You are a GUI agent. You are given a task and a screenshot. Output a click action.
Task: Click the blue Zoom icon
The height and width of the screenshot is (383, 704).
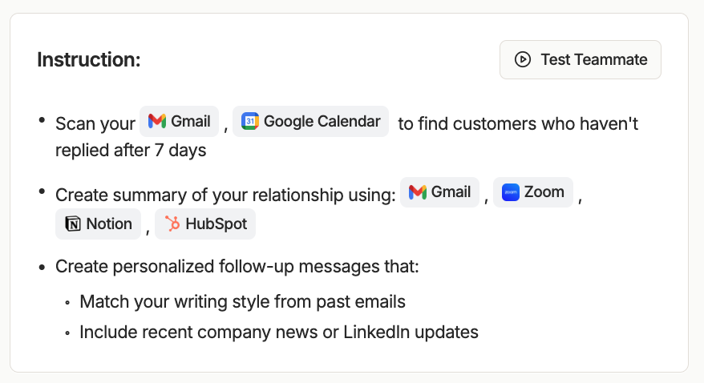511,192
